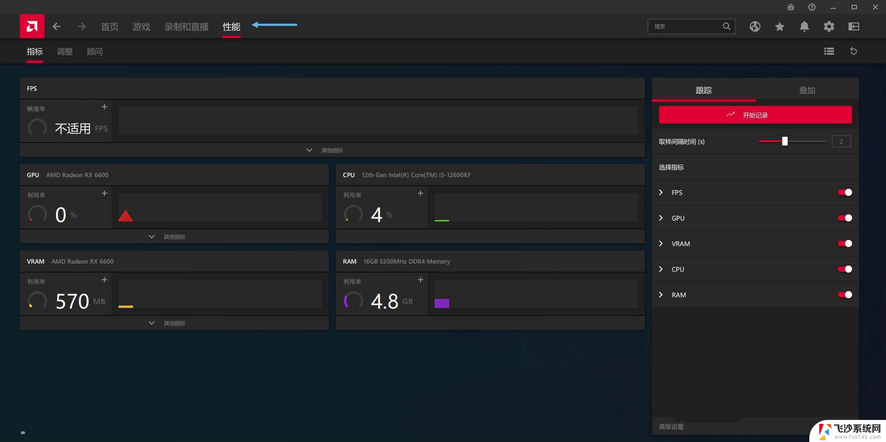Switch to the 顾问 sub-tab
This screenshot has height=442, width=886.
pyautogui.click(x=95, y=52)
